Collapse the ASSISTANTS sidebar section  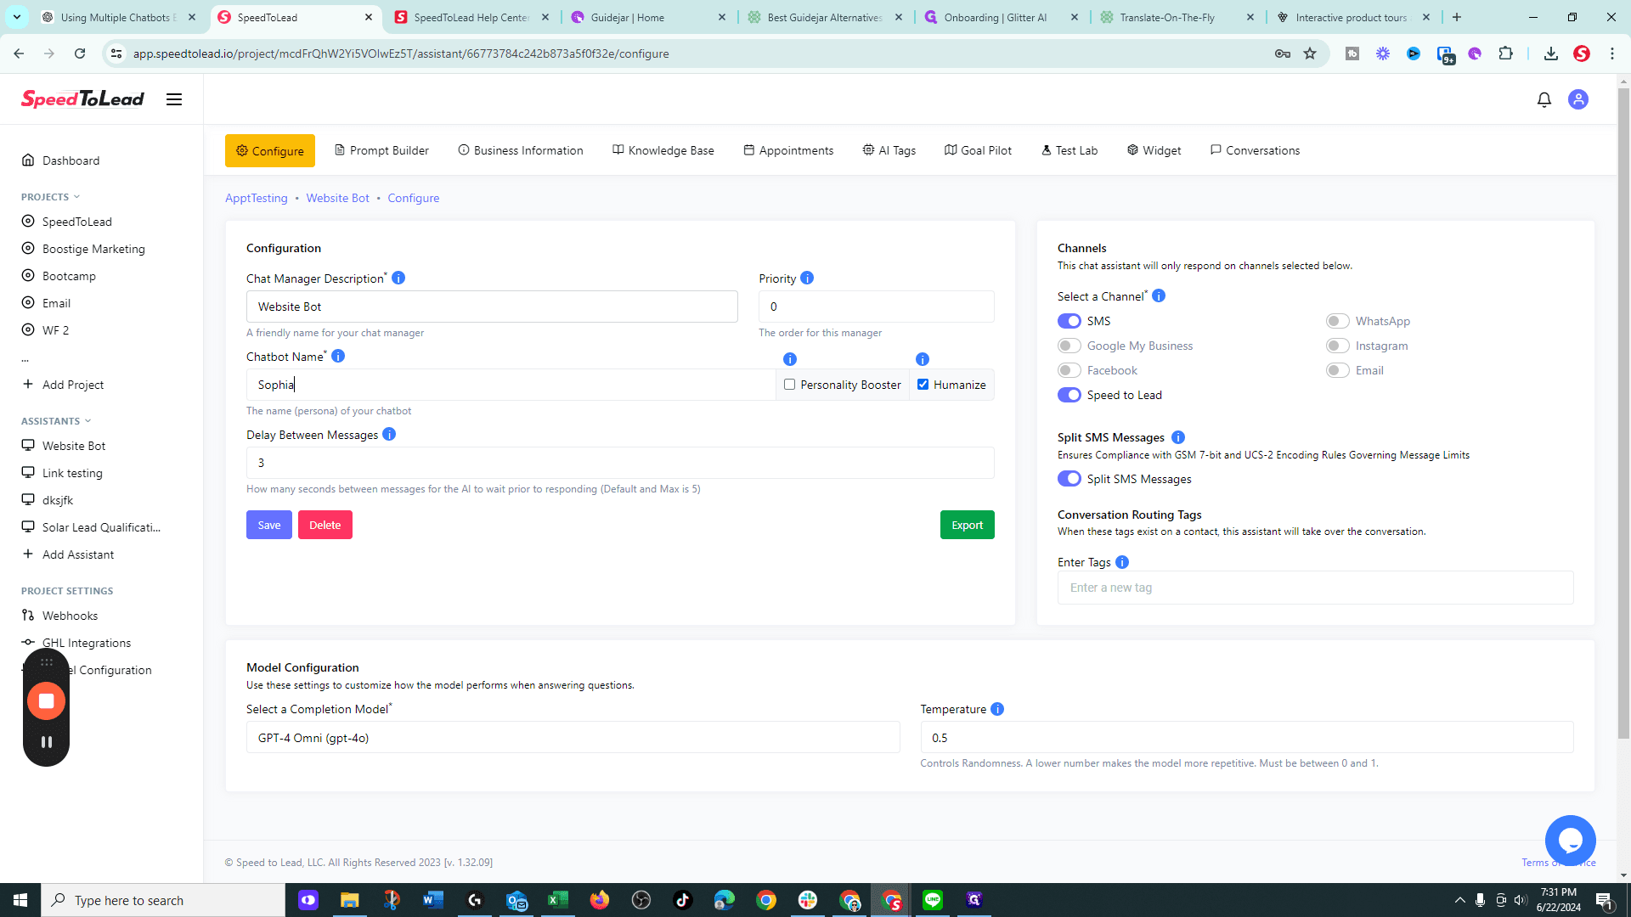click(56, 421)
